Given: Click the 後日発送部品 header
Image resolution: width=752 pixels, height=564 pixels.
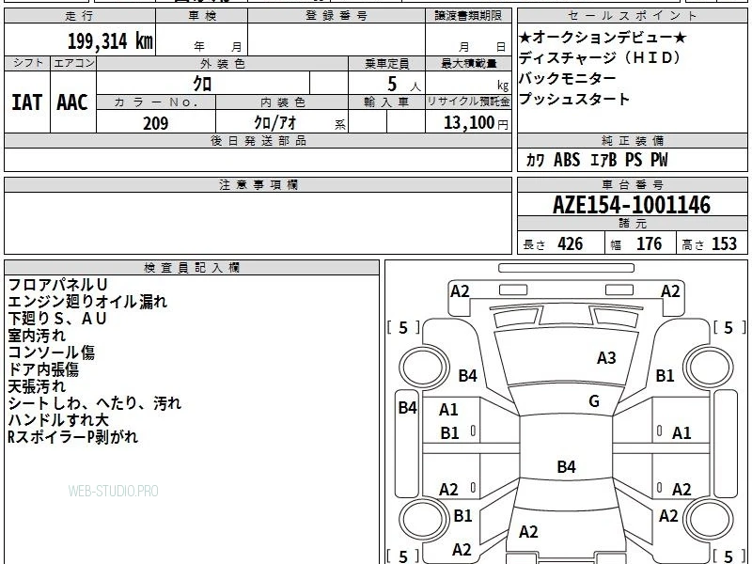Looking at the screenshot, I should (258, 141).
